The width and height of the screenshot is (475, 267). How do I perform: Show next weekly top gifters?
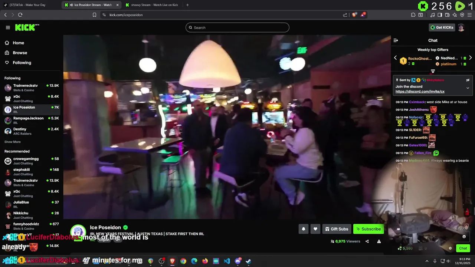tap(470, 58)
